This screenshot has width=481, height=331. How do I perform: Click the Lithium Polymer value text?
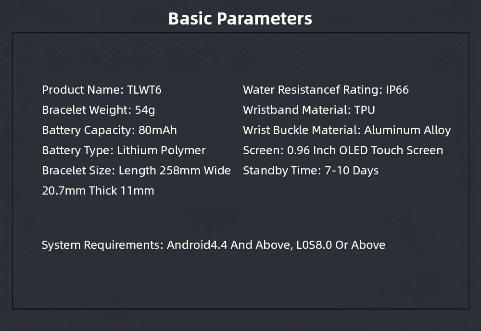(161, 150)
